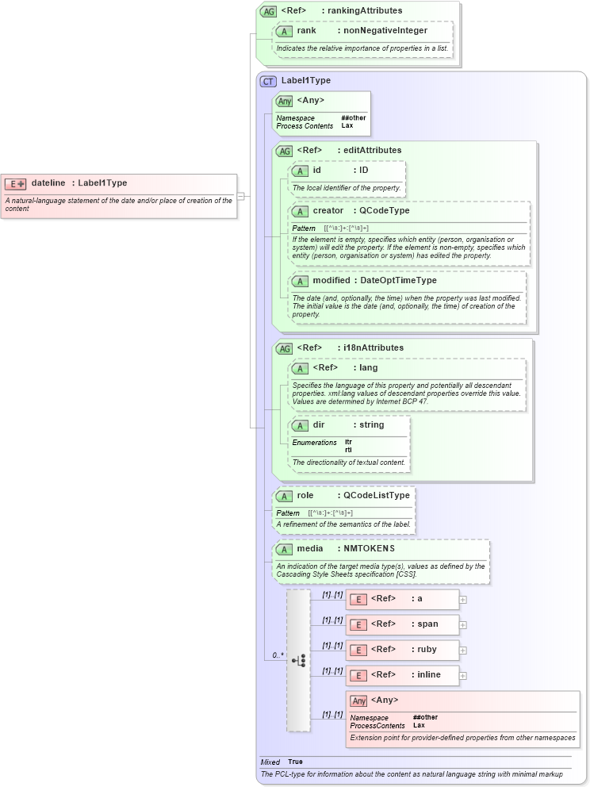Image resolution: width=590 pixels, height=787 pixels.
Task: Click the green Any icon under Label1Type
Action: point(285,102)
